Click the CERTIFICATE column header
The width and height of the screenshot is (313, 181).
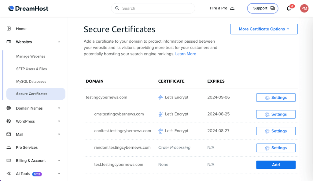[171, 81]
